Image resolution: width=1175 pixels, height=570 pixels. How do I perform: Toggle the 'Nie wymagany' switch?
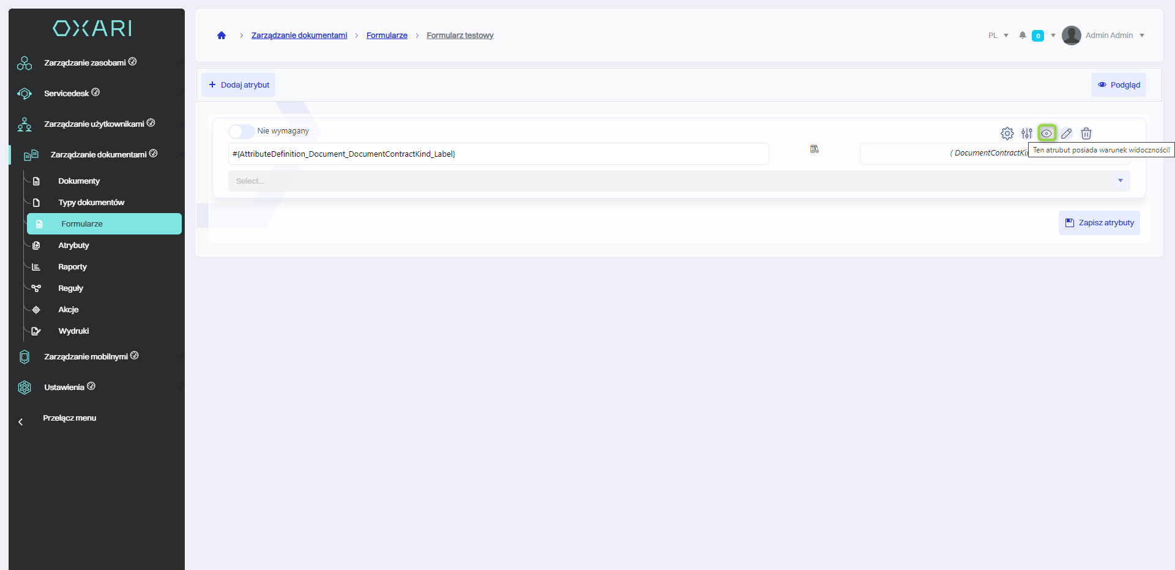point(241,132)
